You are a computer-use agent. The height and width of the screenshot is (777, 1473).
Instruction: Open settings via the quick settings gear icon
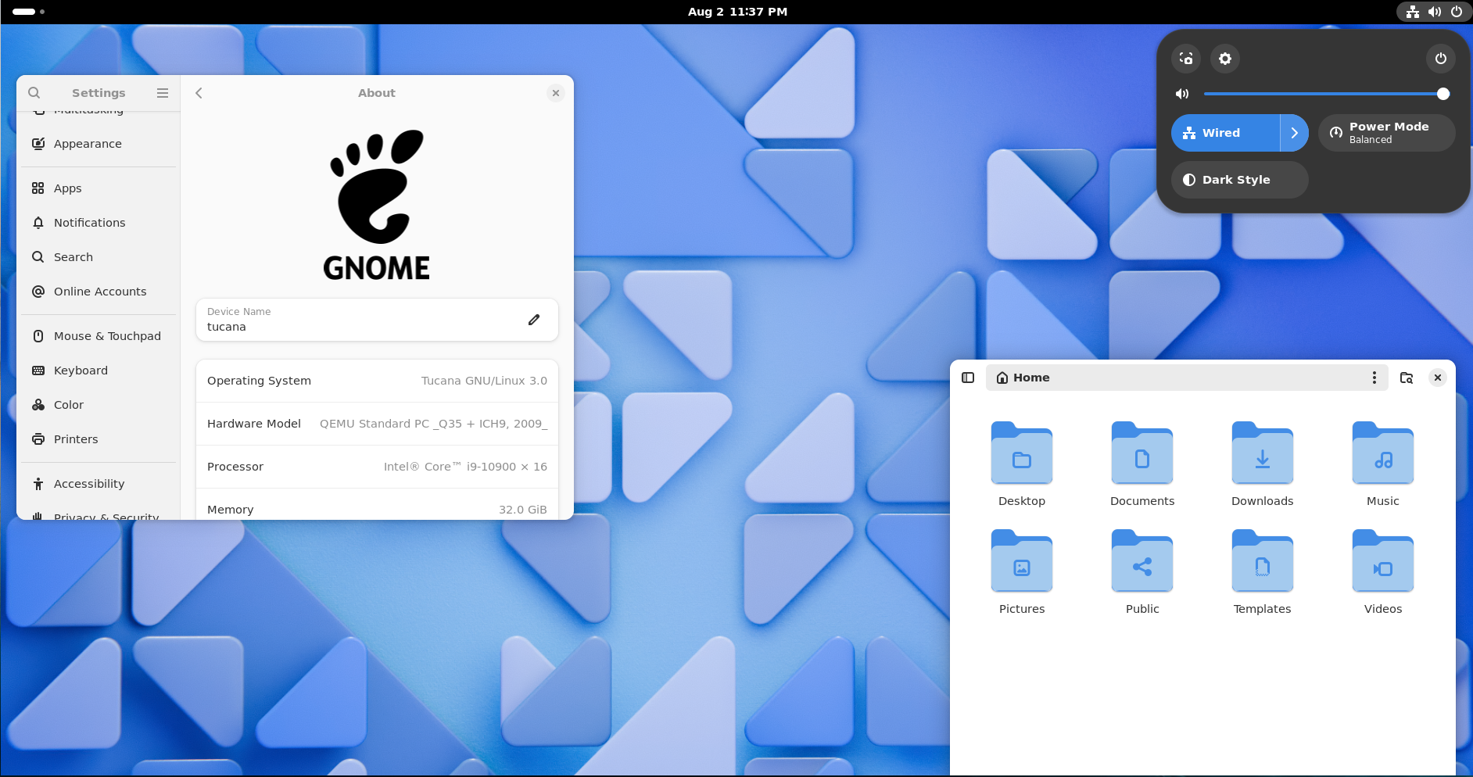(x=1225, y=59)
